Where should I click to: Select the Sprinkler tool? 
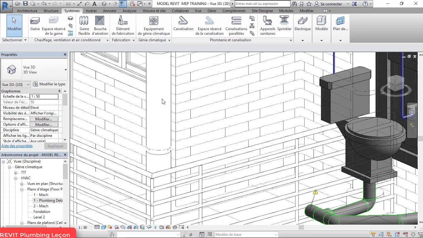tap(284, 24)
